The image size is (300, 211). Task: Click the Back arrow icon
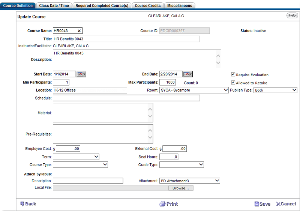(22, 204)
